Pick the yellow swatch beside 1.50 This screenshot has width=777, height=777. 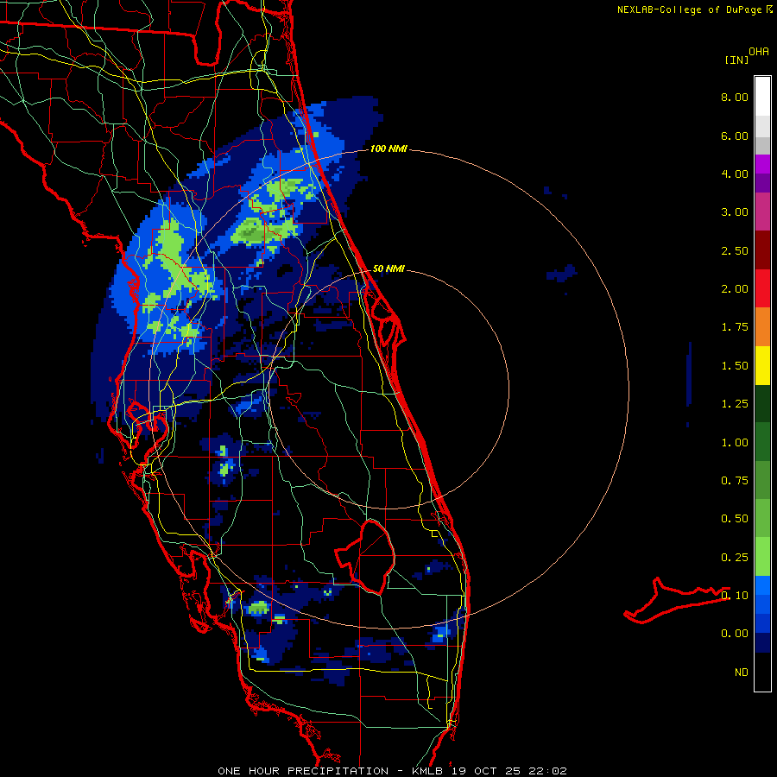(x=762, y=366)
